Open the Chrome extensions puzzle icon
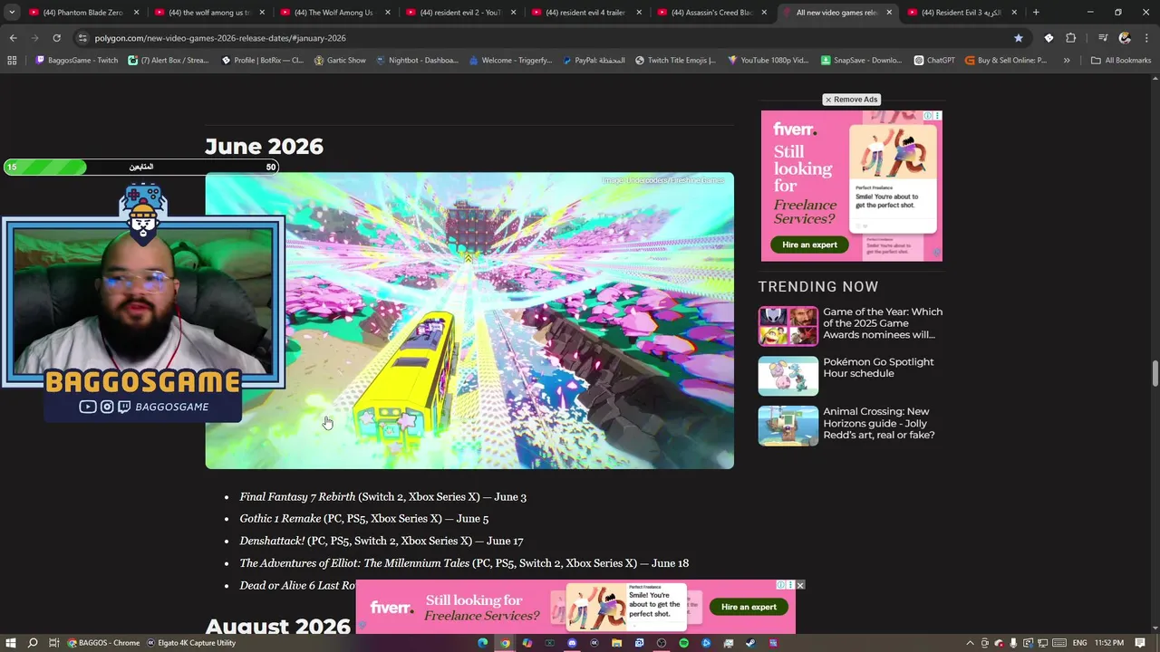The image size is (1160, 652). click(x=1070, y=38)
